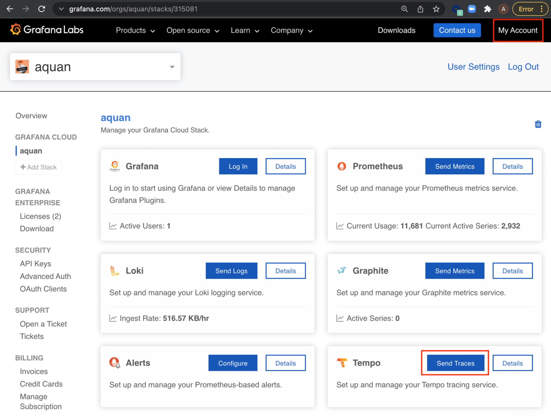The height and width of the screenshot is (416, 551).
Task: Select the Grafana panel flame icon
Action: [x=114, y=166]
